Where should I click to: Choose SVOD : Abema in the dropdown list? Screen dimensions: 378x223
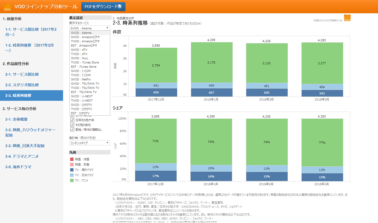pos(90,33)
